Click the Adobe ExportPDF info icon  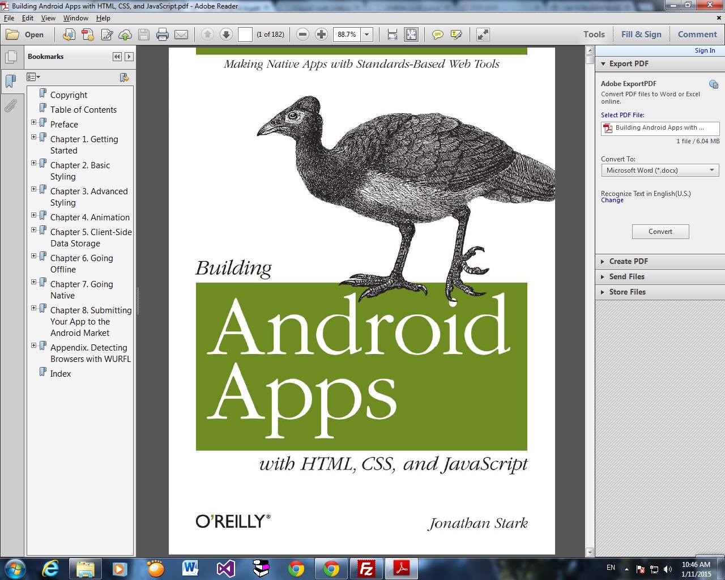tap(714, 84)
